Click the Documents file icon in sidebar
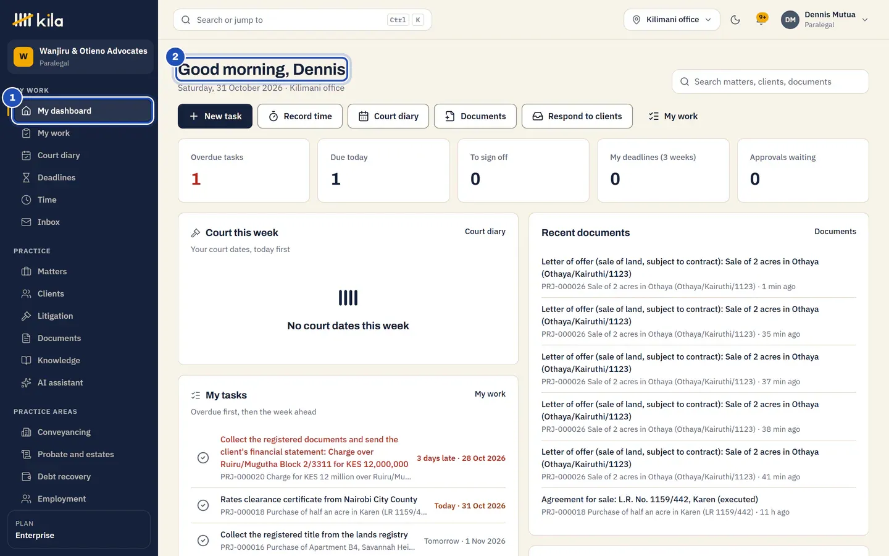889x556 pixels. coord(26,338)
